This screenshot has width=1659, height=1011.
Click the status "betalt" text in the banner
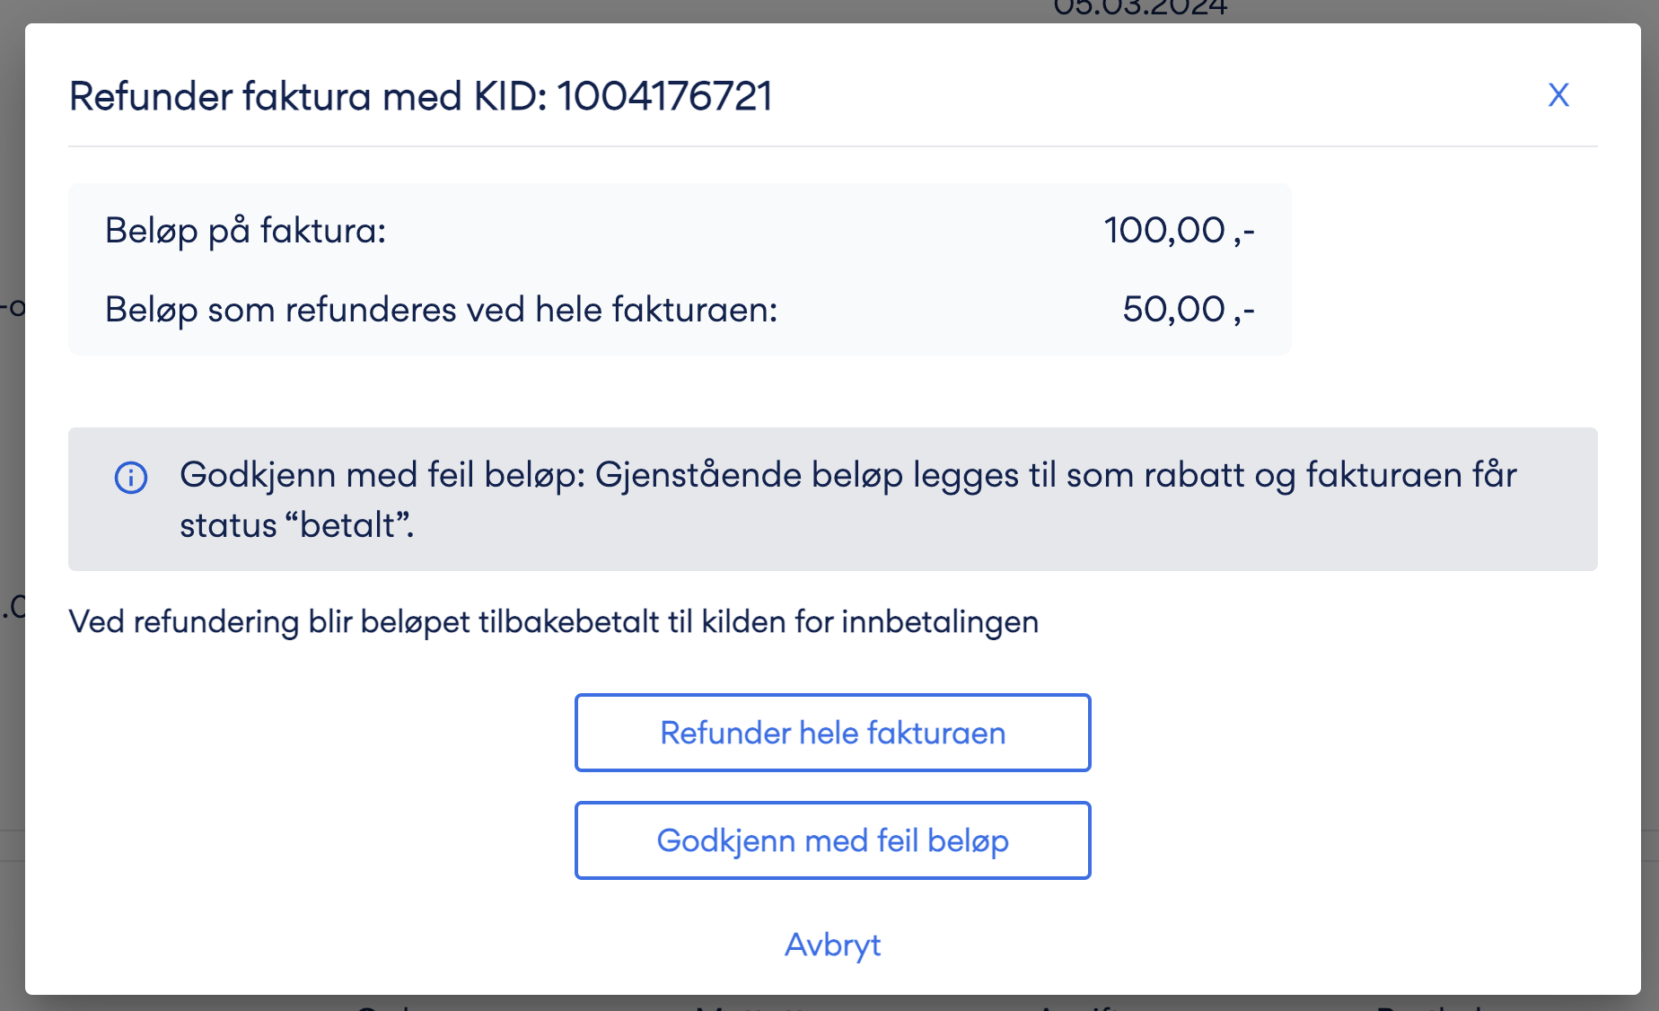click(x=297, y=525)
